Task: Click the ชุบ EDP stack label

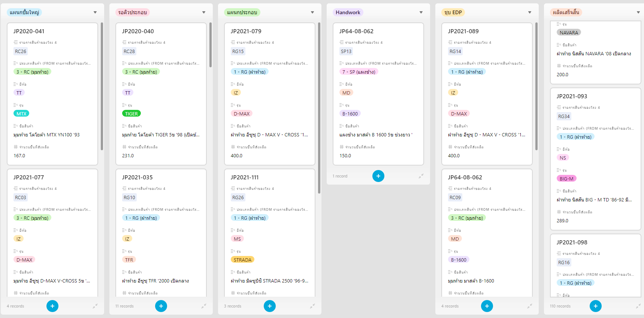Action: point(453,12)
